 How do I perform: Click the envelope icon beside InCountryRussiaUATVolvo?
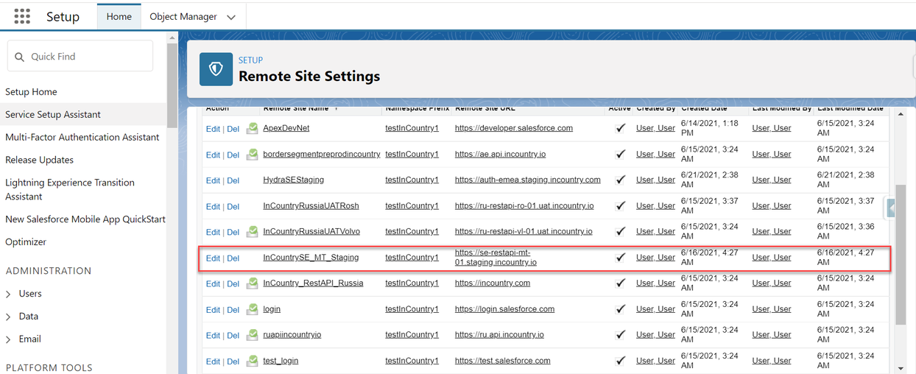pos(252,231)
